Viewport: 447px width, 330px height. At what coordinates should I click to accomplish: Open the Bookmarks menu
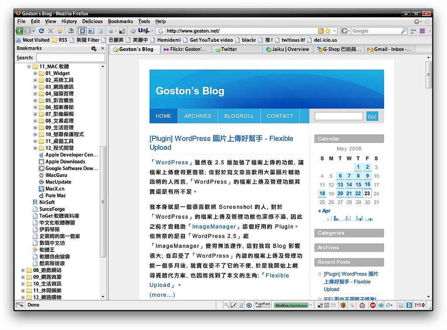120,21
